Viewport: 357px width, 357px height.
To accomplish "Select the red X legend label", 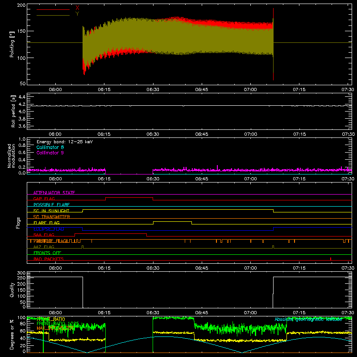I will click(77, 8).
